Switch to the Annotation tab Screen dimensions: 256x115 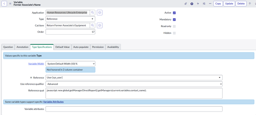click(x=22, y=47)
